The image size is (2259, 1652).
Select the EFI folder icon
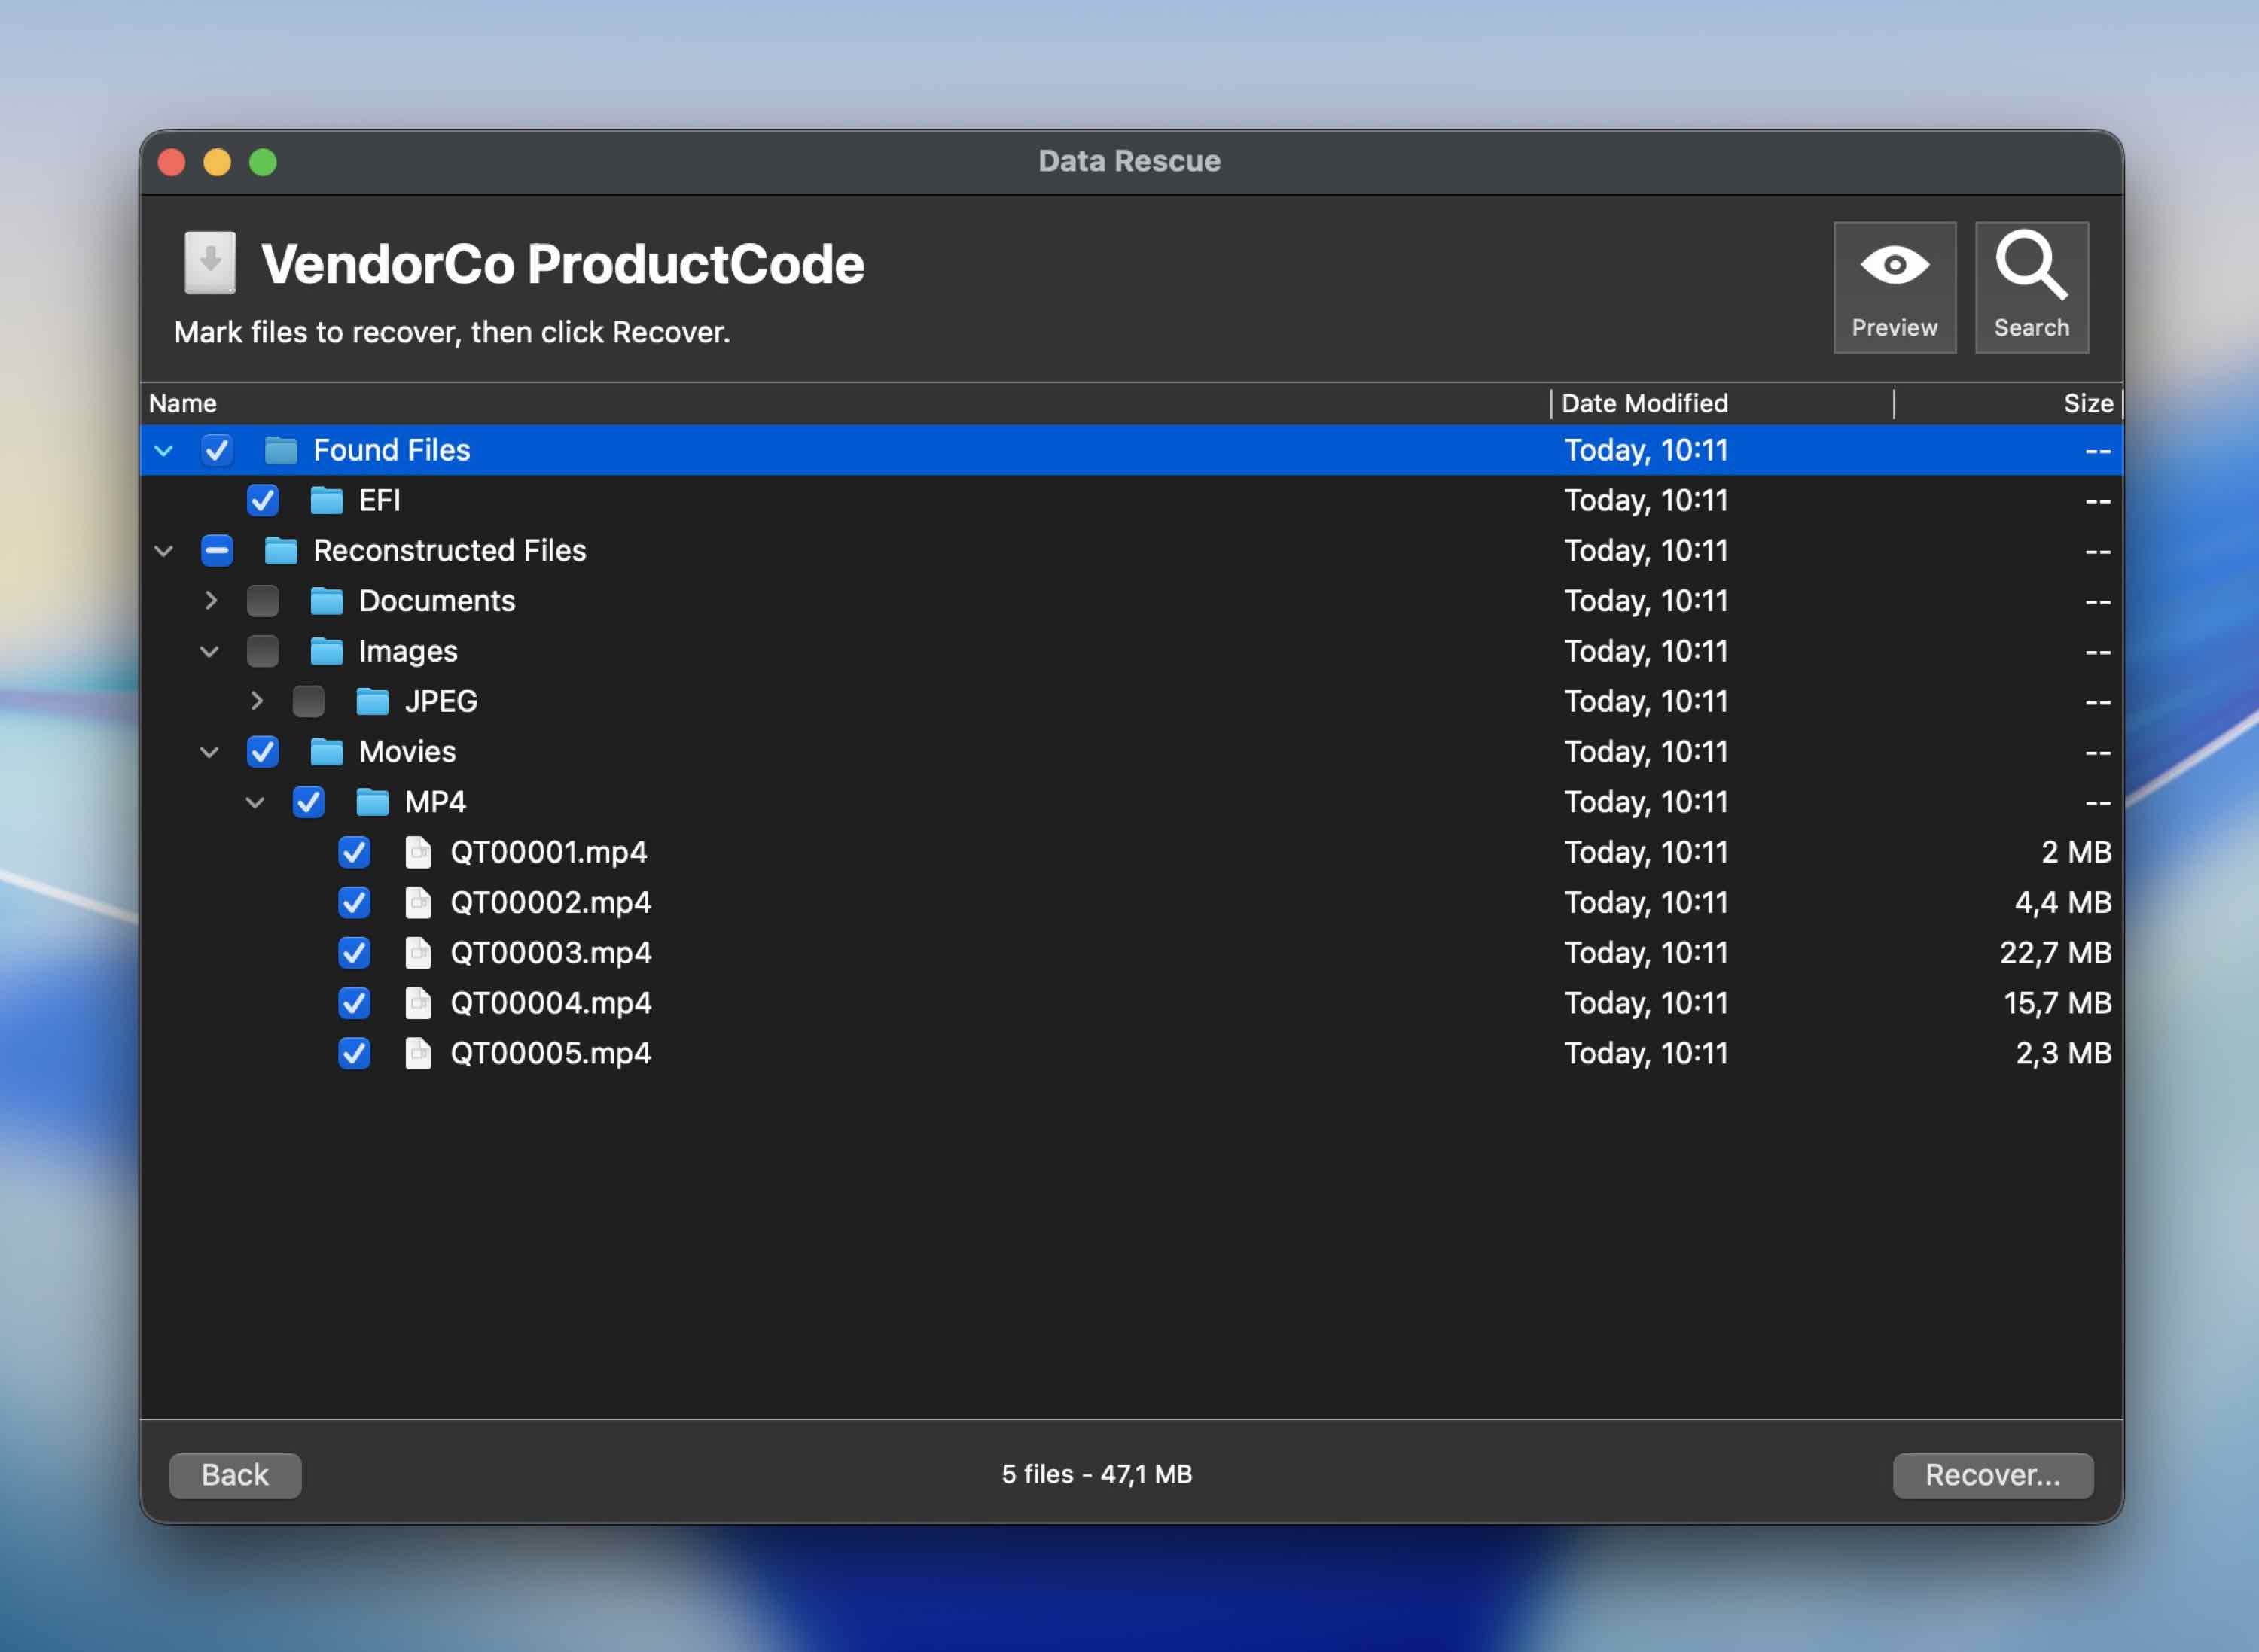point(327,500)
